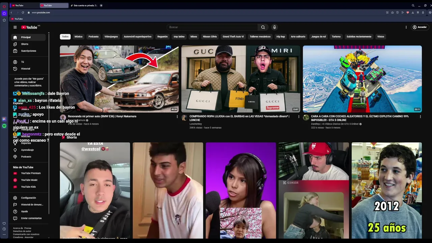Click the heart bookmark icon in address bar

[x=407, y=12]
